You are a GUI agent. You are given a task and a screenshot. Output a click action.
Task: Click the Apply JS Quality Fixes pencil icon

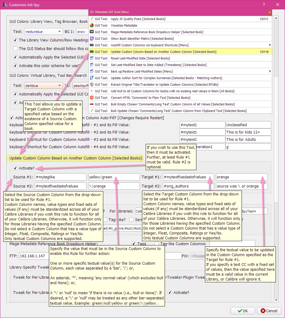(x=92, y=19)
